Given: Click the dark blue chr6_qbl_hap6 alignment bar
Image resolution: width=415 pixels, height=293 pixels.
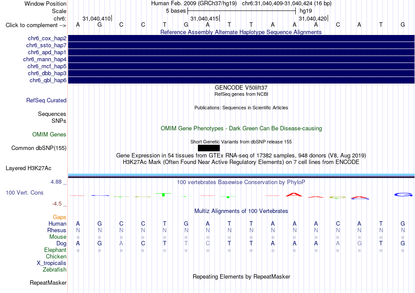Looking at the screenshot, I should 241,80.
